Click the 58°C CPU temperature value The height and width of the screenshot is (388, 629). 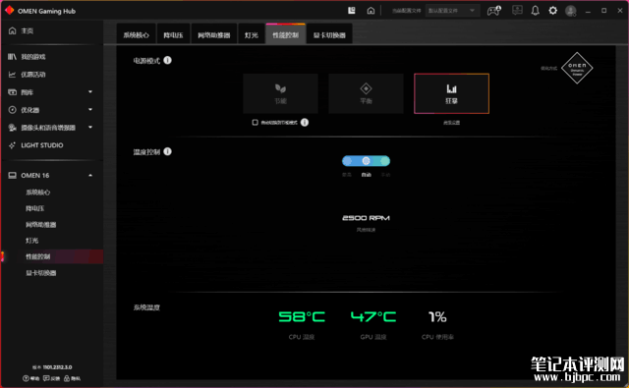(x=302, y=316)
